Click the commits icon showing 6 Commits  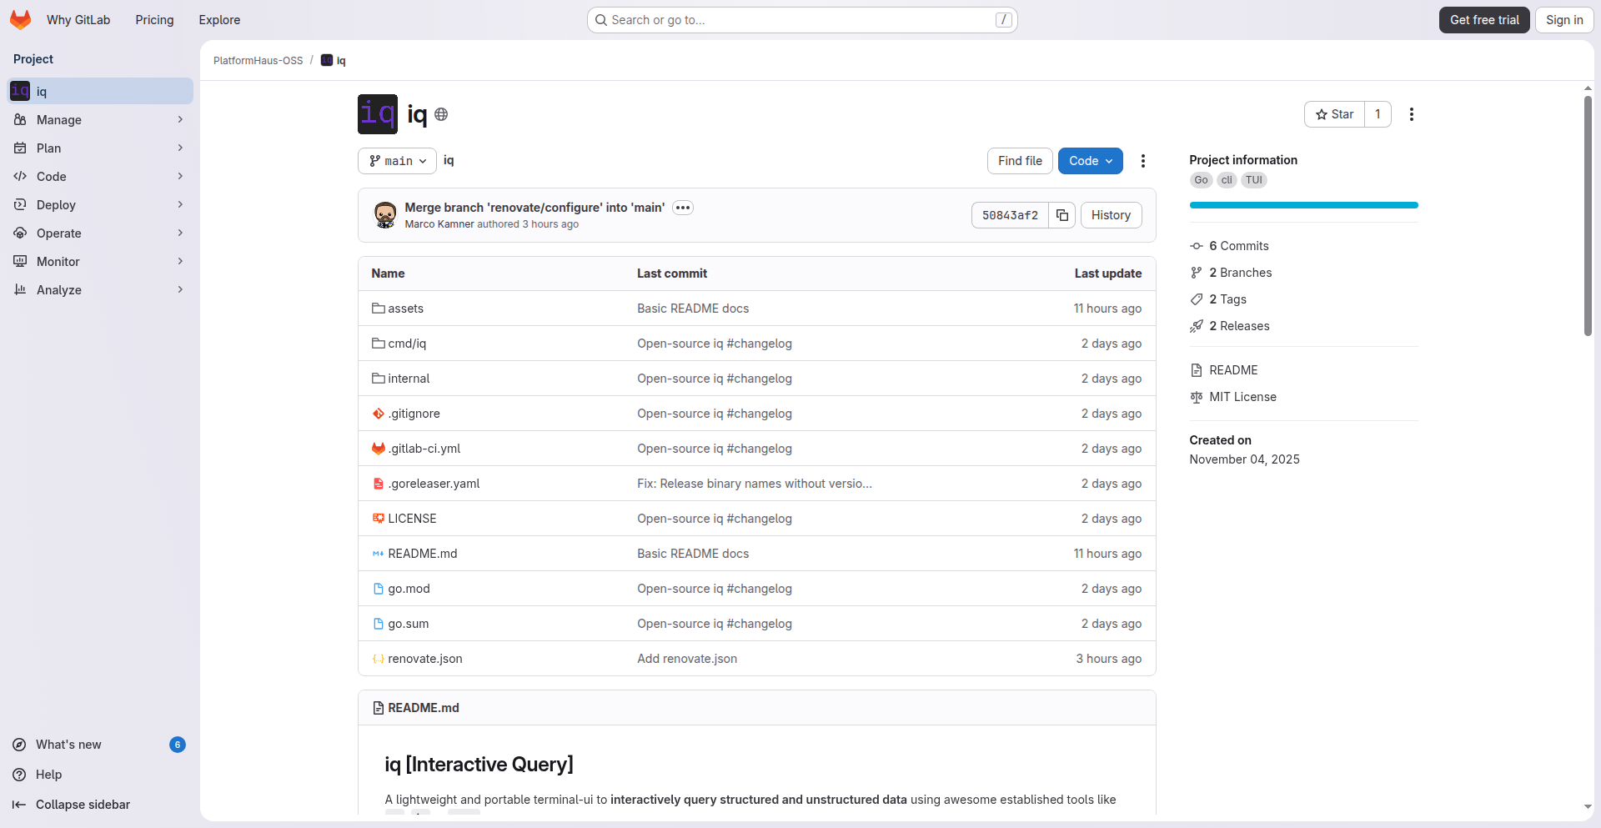[x=1197, y=245]
